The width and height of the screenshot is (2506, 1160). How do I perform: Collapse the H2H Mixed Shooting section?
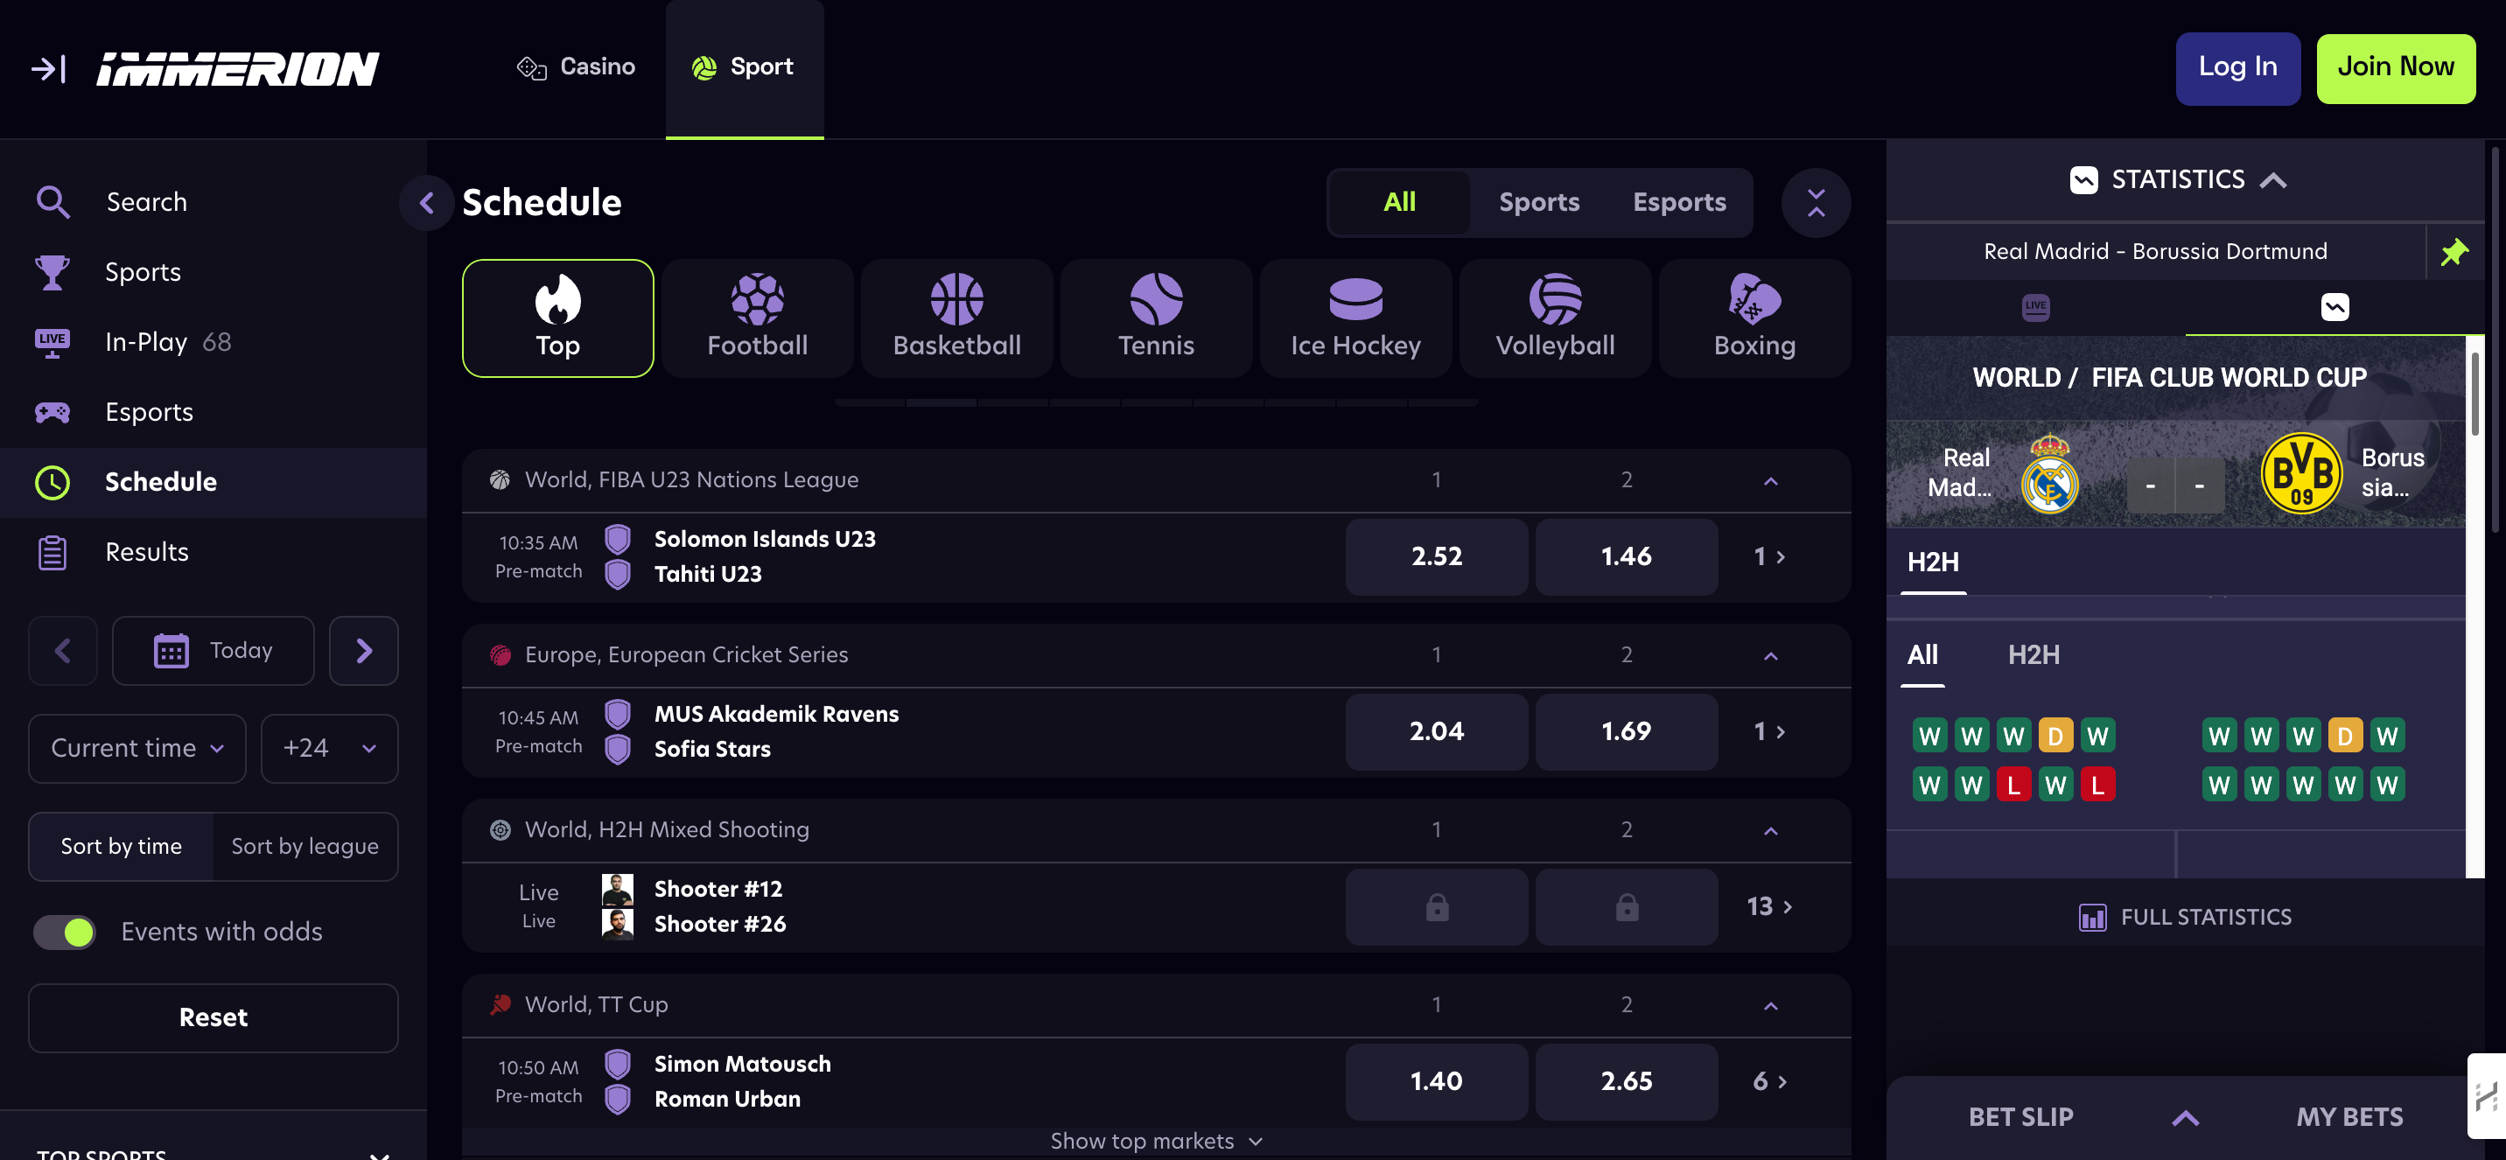coord(1770,830)
